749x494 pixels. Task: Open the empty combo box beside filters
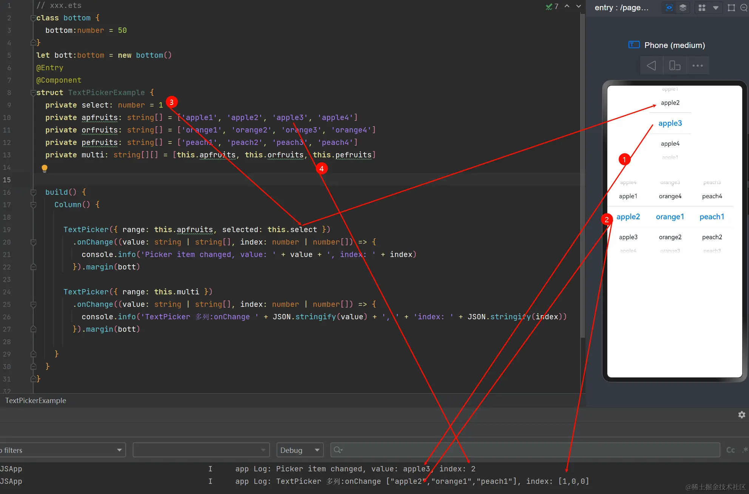[201, 450]
